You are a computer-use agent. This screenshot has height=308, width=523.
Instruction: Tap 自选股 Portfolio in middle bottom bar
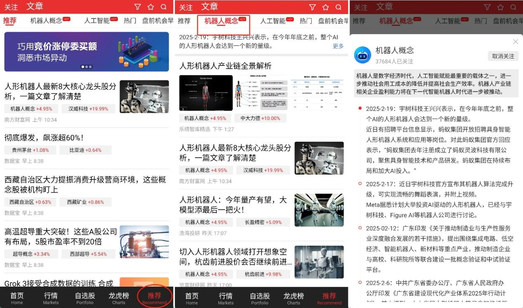pyautogui.click(x=260, y=298)
